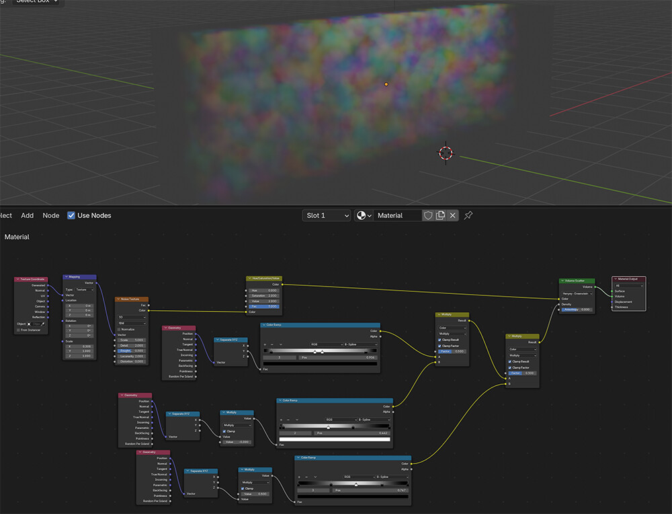
Task: Click black color swatch on Color Ramp Pos 0.906
Action: point(321,364)
